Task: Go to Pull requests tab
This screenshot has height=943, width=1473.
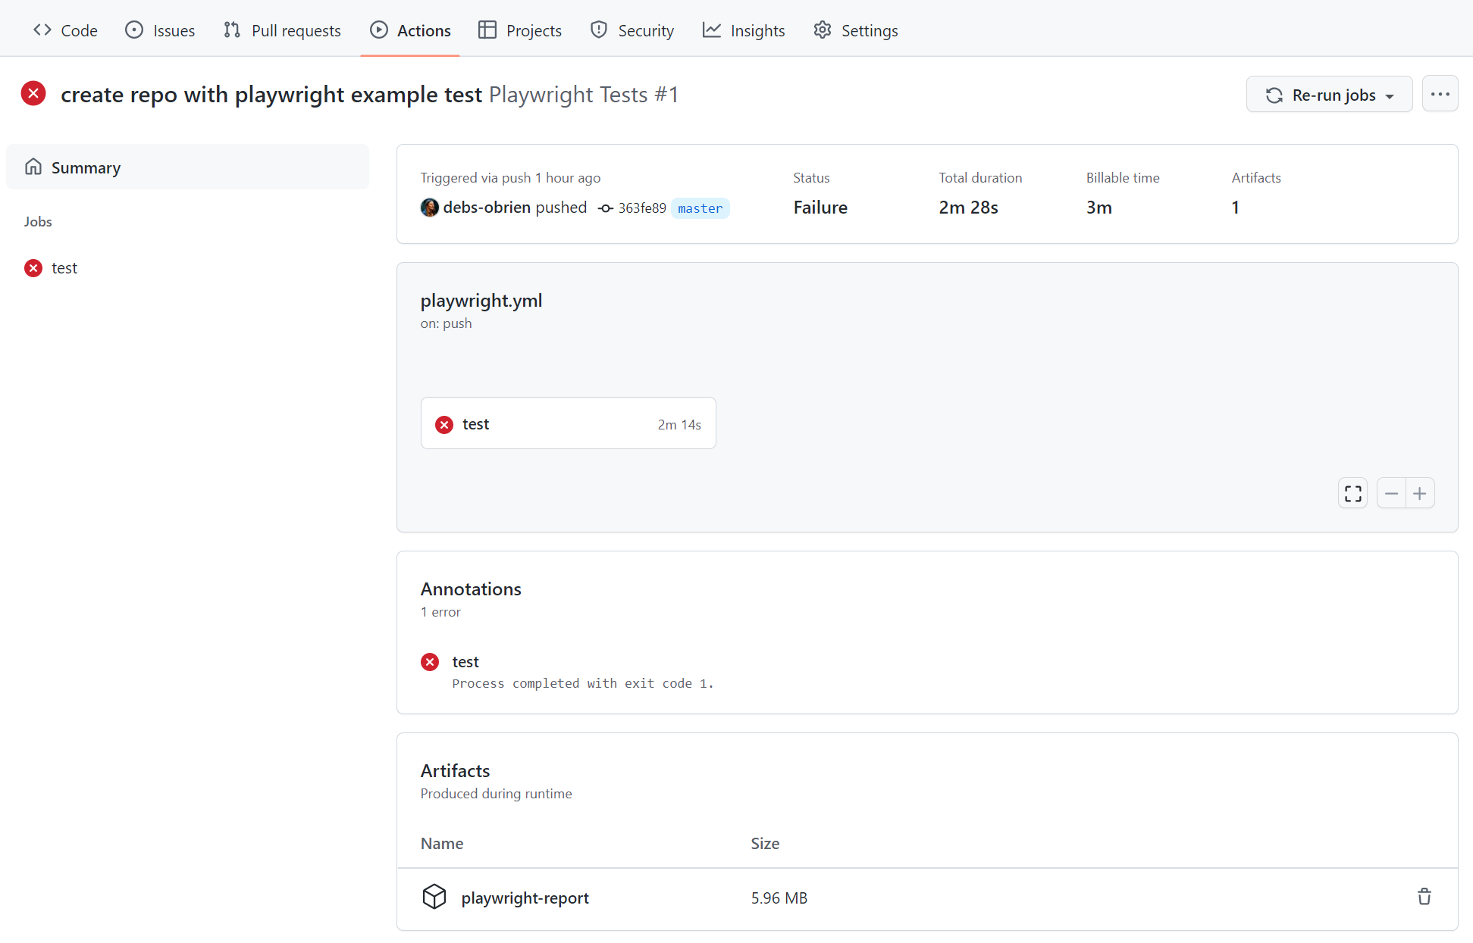Action: 282,30
